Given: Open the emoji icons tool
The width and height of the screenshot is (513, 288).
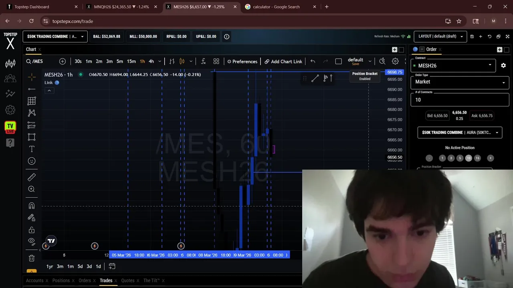Looking at the screenshot, I should pos(32,161).
